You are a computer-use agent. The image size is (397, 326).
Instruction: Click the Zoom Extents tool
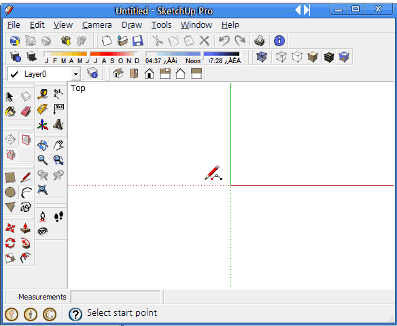[x=43, y=189]
